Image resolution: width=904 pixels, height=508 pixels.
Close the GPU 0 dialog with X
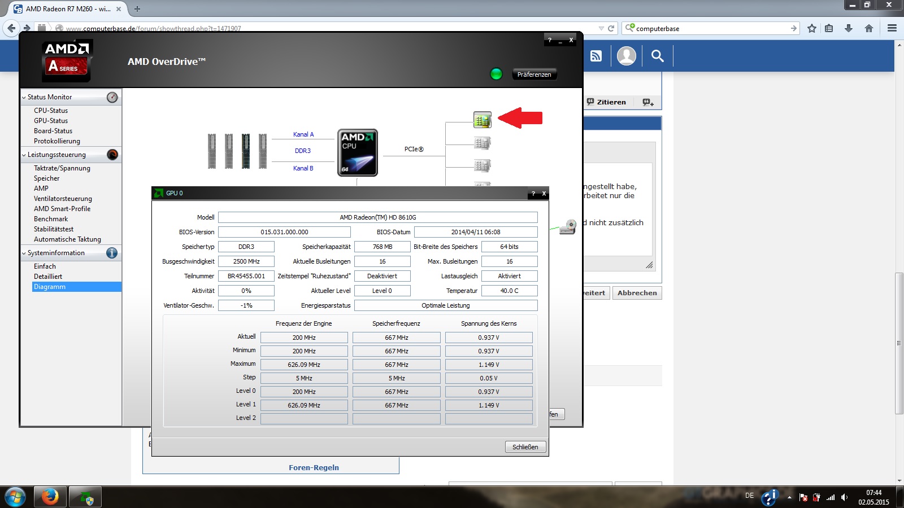tap(544, 194)
